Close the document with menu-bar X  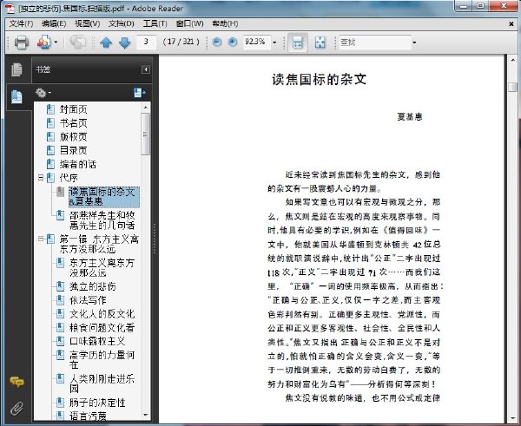(511, 24)
